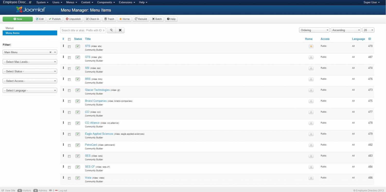Open the Select Language dropdown
Image resolution: width=386 pixels, height=192 pixels.
click(30, 90)
